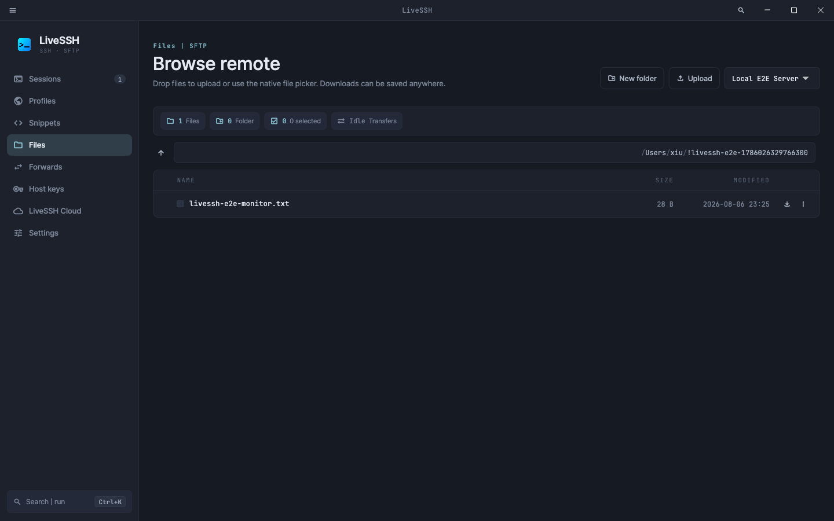Click the LiveSSH terminal logo

point(24,45)
